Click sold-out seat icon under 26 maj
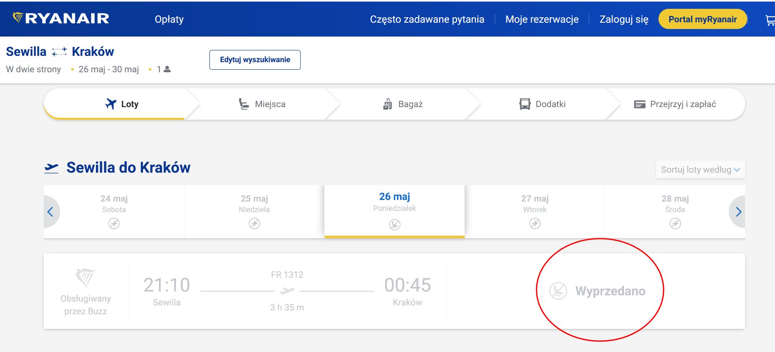The width and height of the screenshot is (775, 352). [x=395, y=225]
